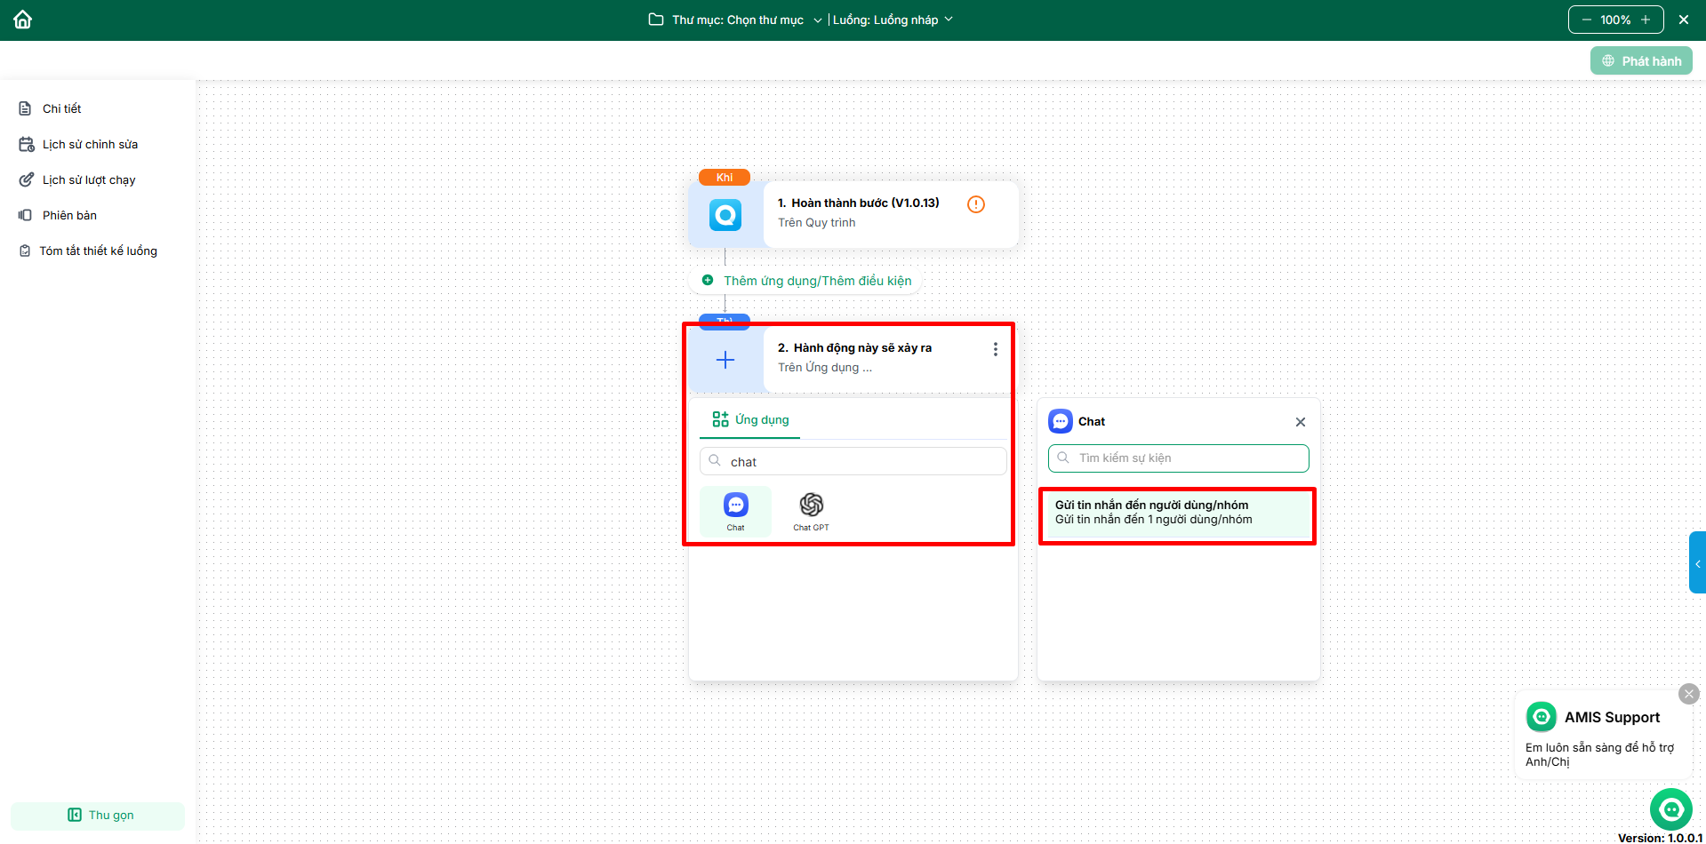Click the orange warning icon on step 1
Image resolution: width=1706 pixels, height=844 pixels.
[x=975, y=204]
